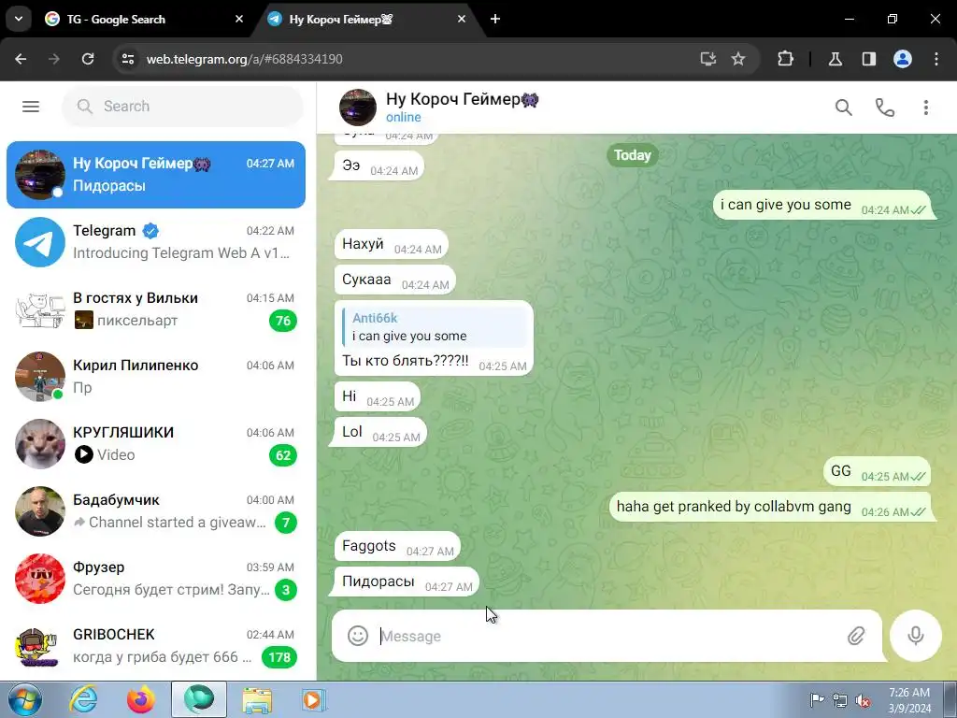Screen dimensions: 957x718
Task: Open the emoji picker smiley icon
Action: pyautogui.click(x=358, y=636)
